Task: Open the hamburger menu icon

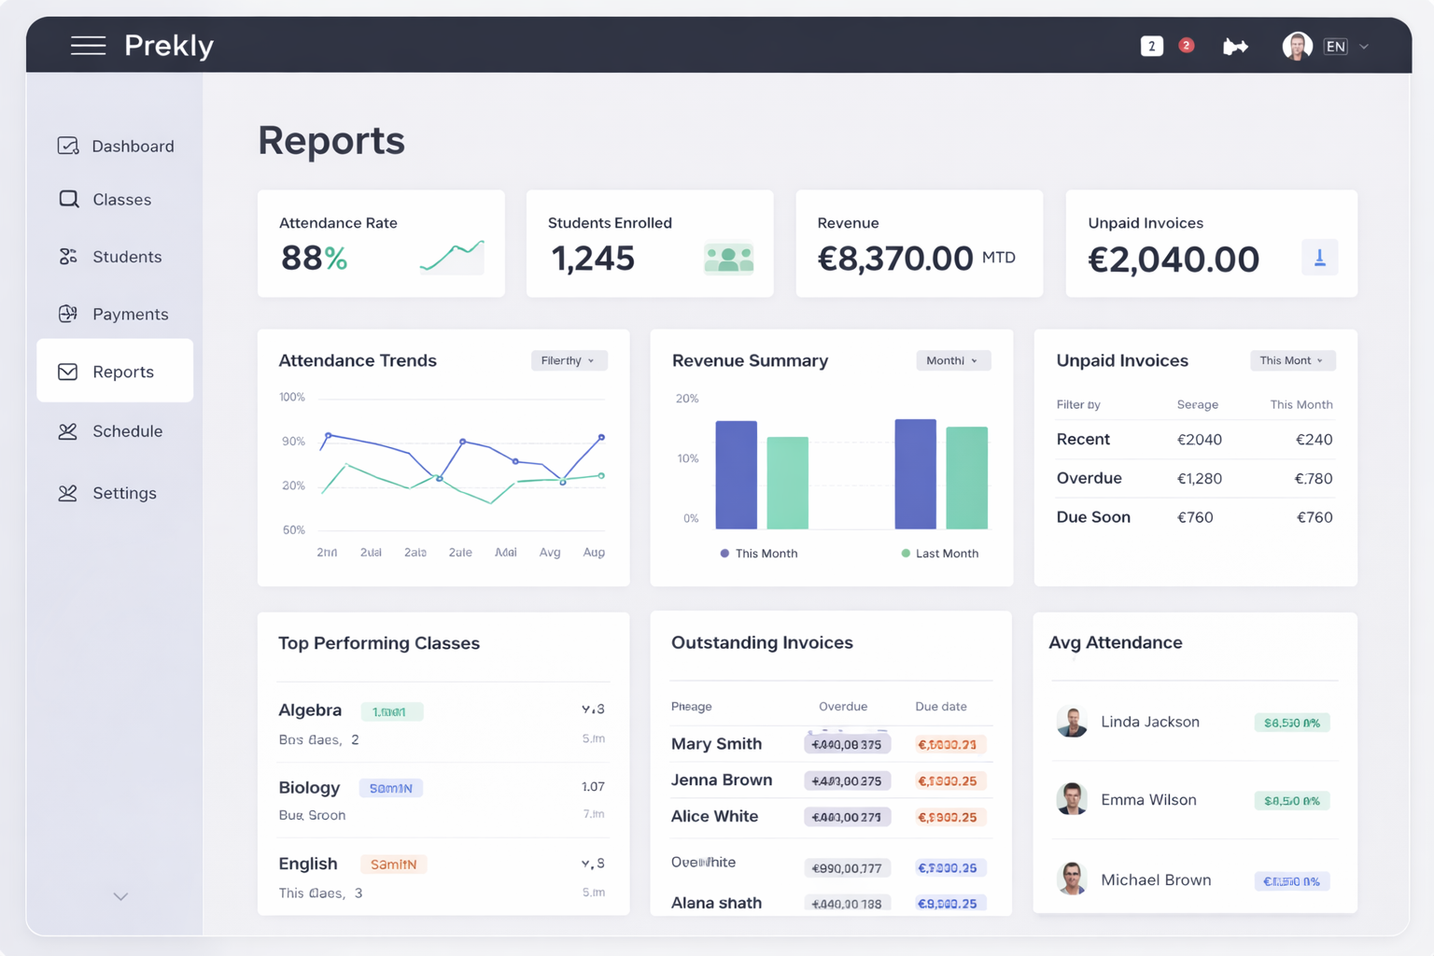Action: click(x=88, y=46)
